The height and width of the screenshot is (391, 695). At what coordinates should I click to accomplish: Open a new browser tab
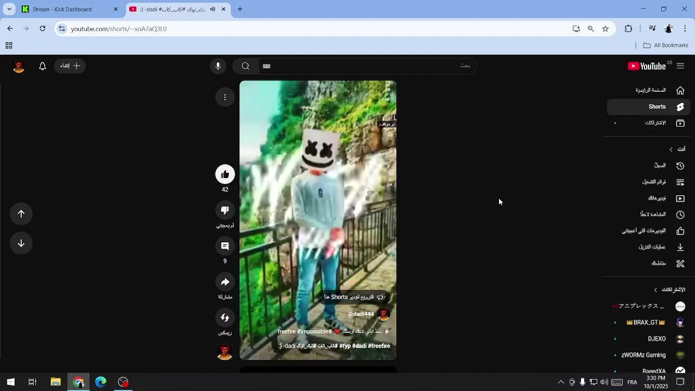240,9
